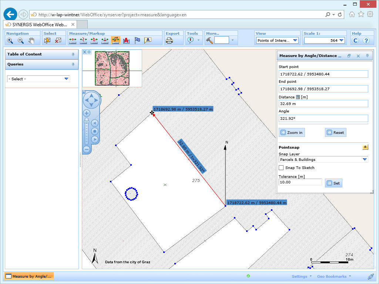Enable the Snap To Sketch checkbox

coord(281,168)
